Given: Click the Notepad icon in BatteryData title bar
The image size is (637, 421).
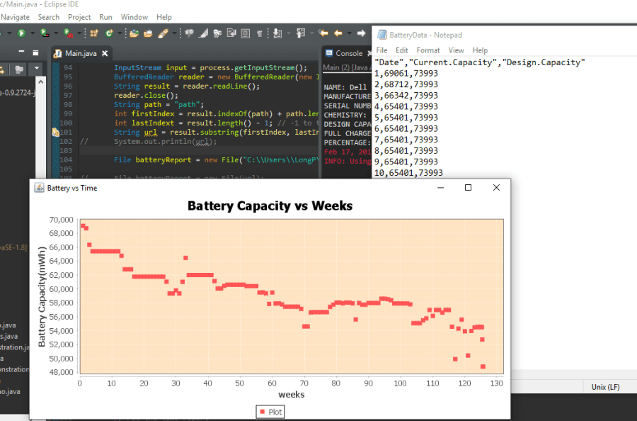Looking at the screenshot, I should [x=381, y=35].
